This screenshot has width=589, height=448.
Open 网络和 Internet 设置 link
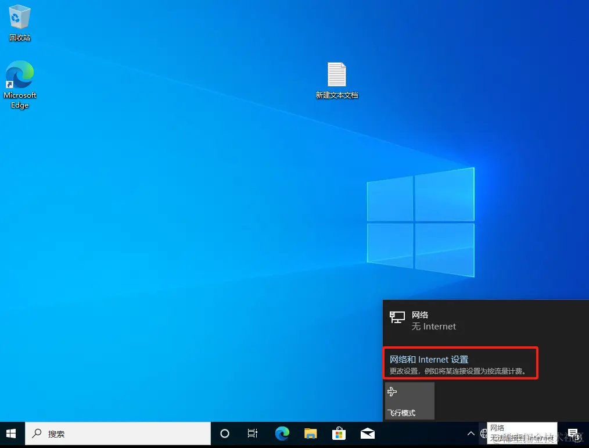point(429,360)
